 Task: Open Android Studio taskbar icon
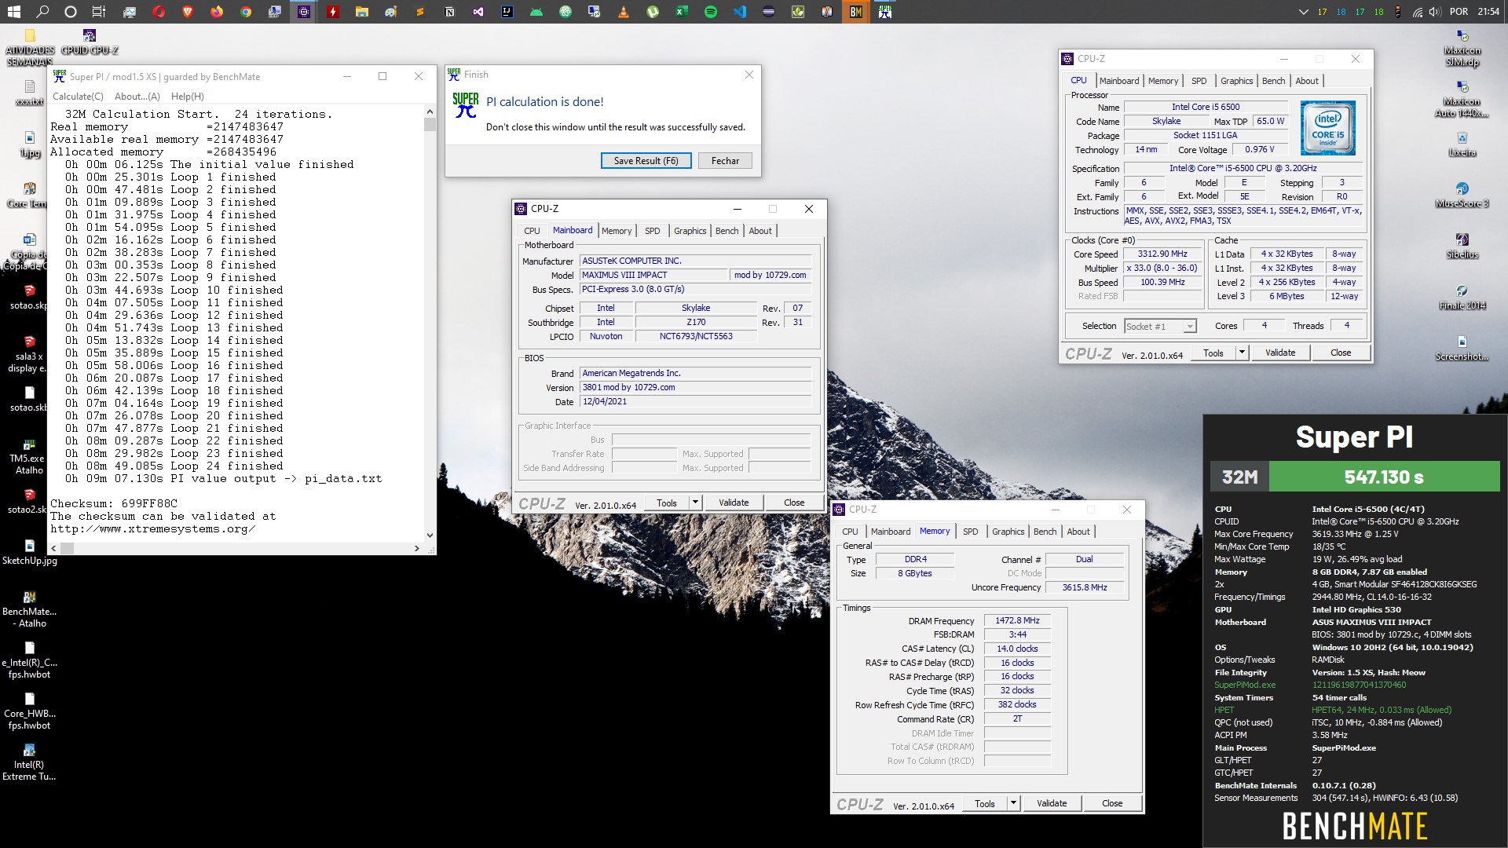tap(536, 12)
